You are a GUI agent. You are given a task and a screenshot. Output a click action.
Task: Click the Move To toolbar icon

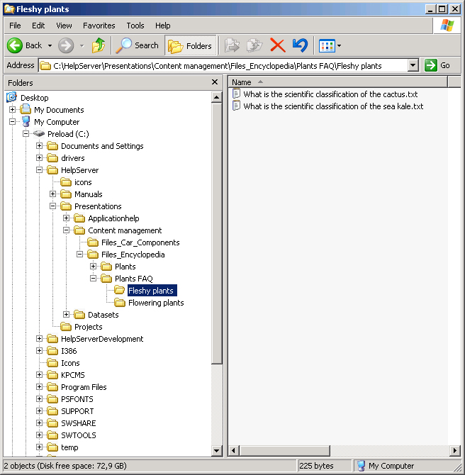tap(232, 45)
